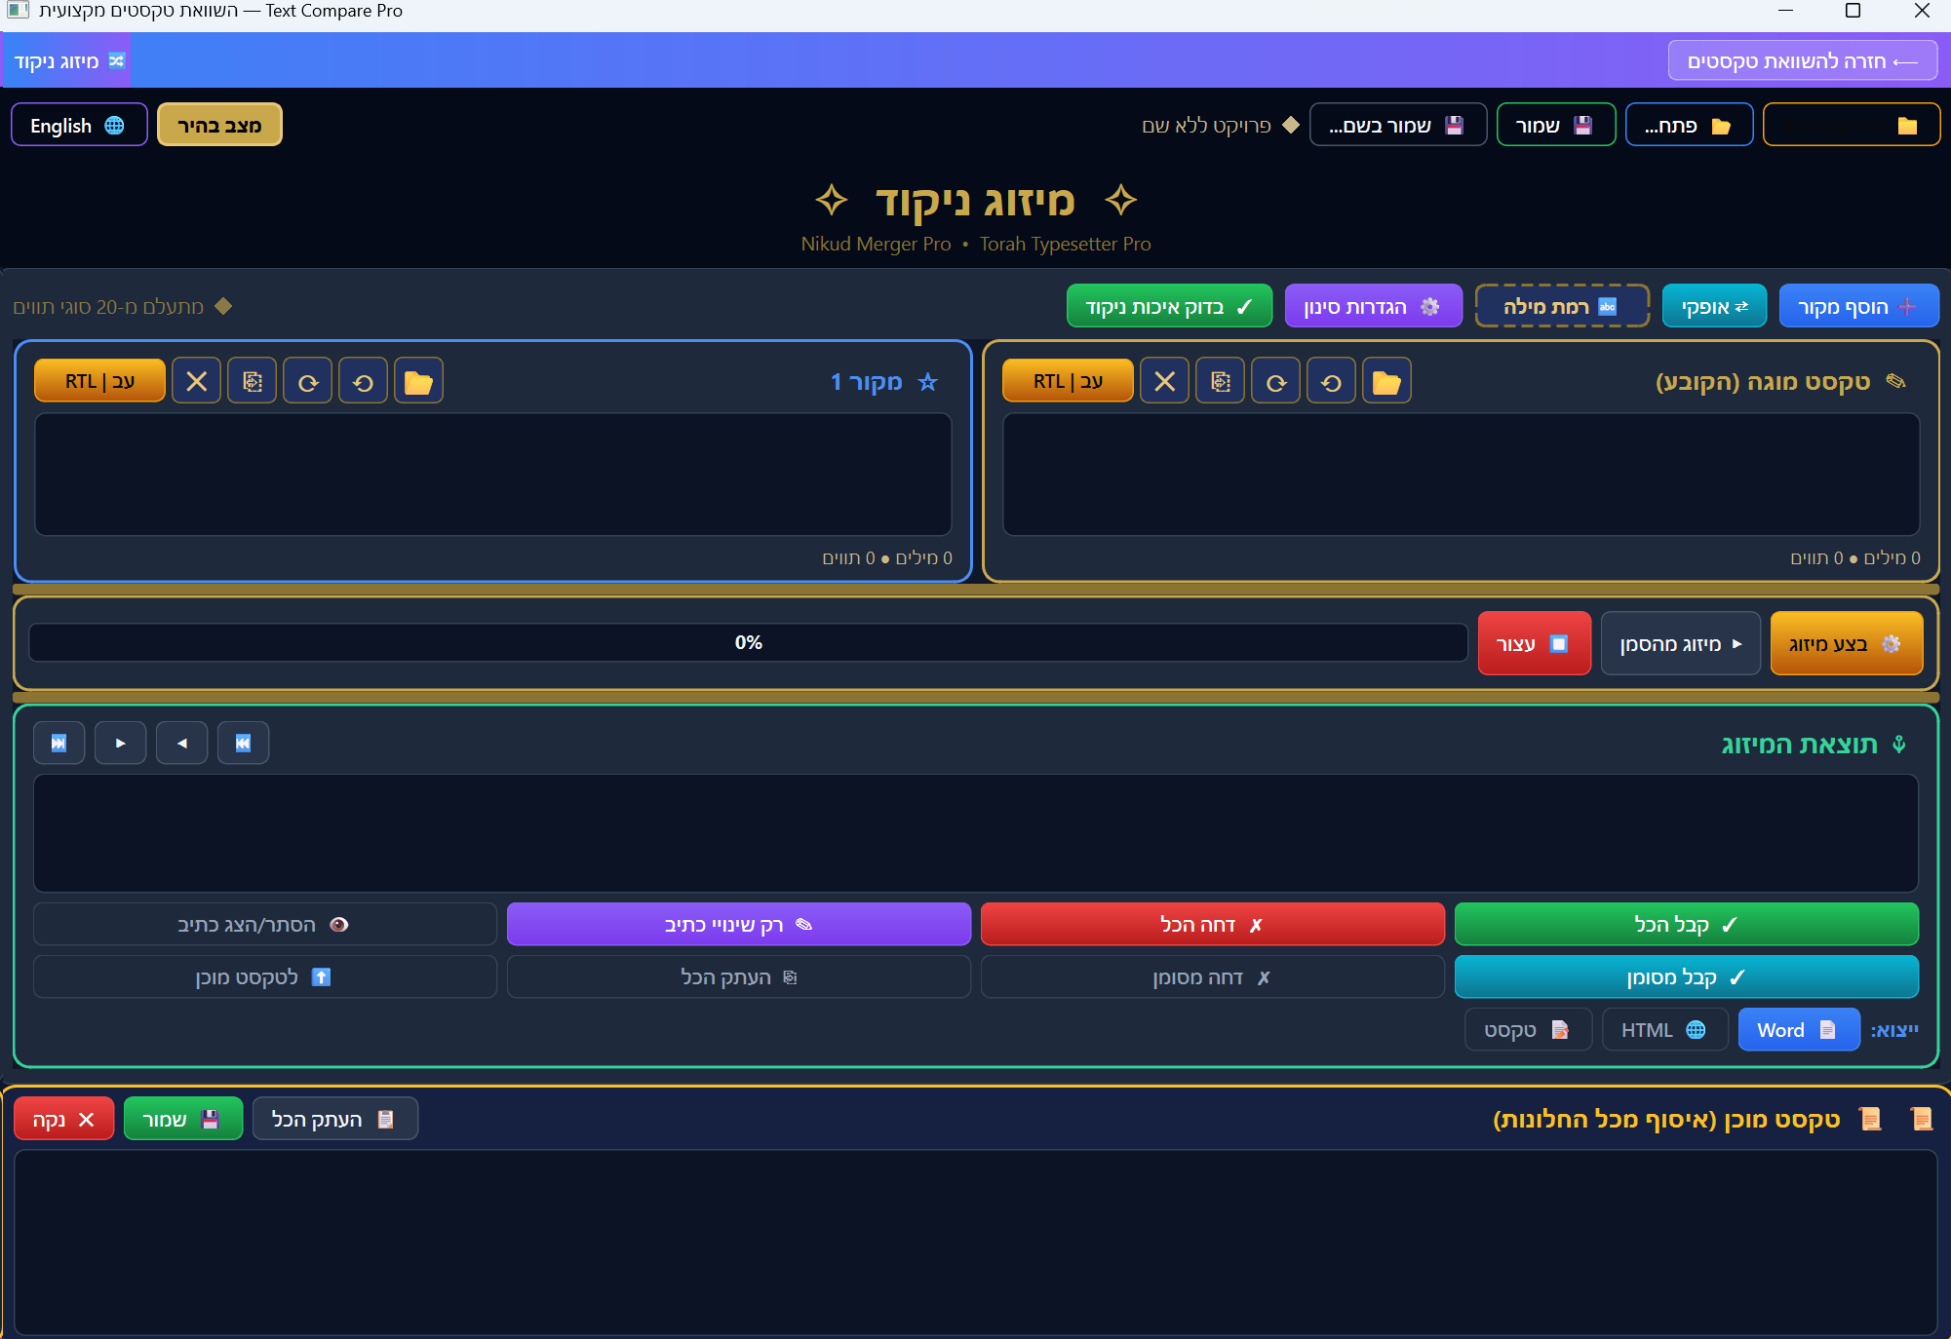Open 'שמור בשם...' save-as dialog
Image resolution: width=1951 pixels, height=1339 pixels.
point(1396,126)
